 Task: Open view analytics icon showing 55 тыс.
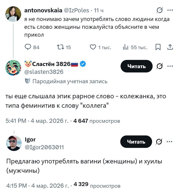pos(126,47)
